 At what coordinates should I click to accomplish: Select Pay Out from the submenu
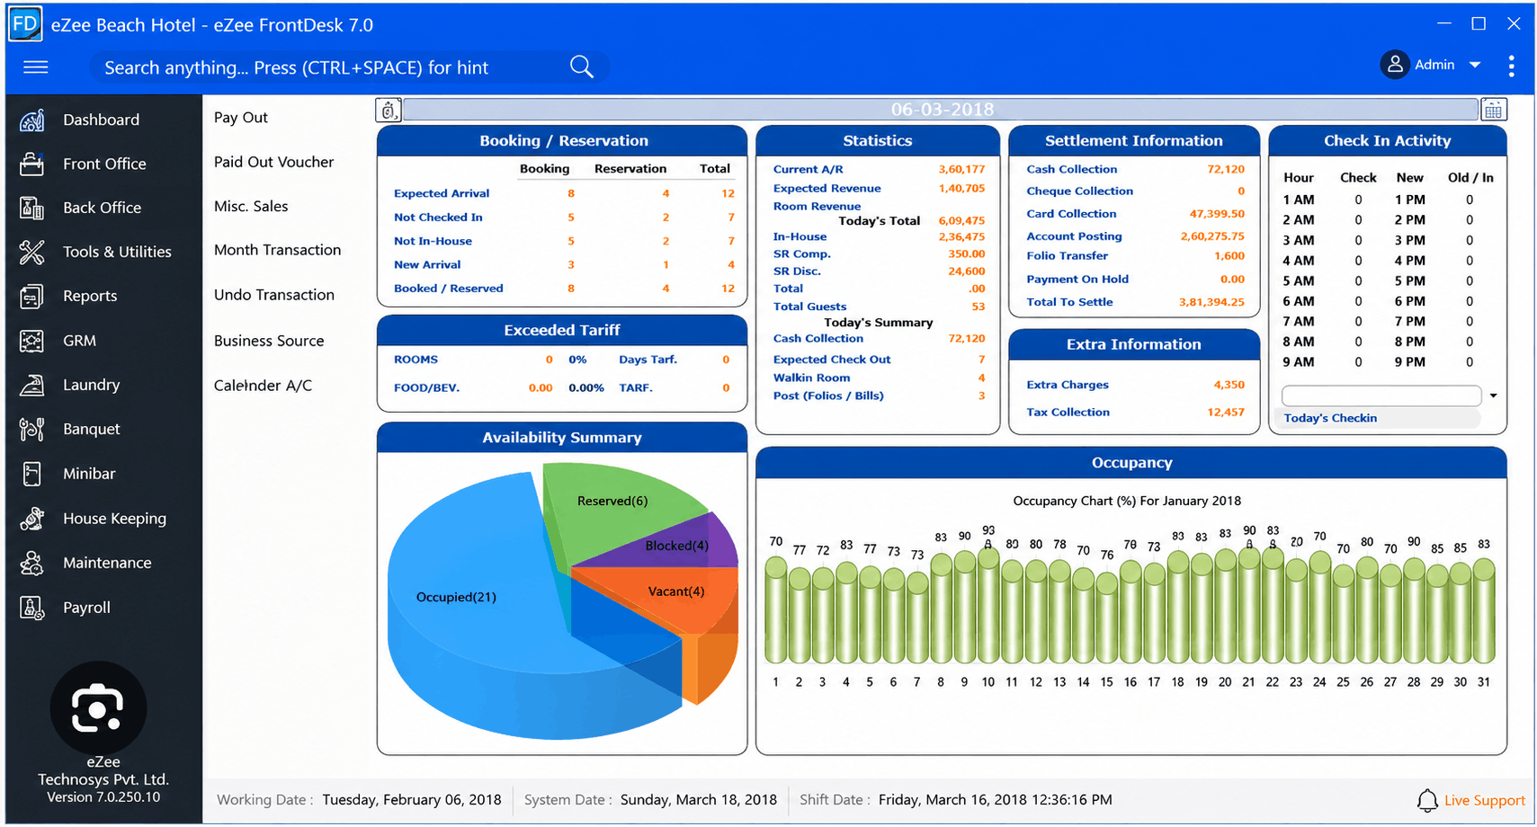pyautogui.click(x=241, y=118)
